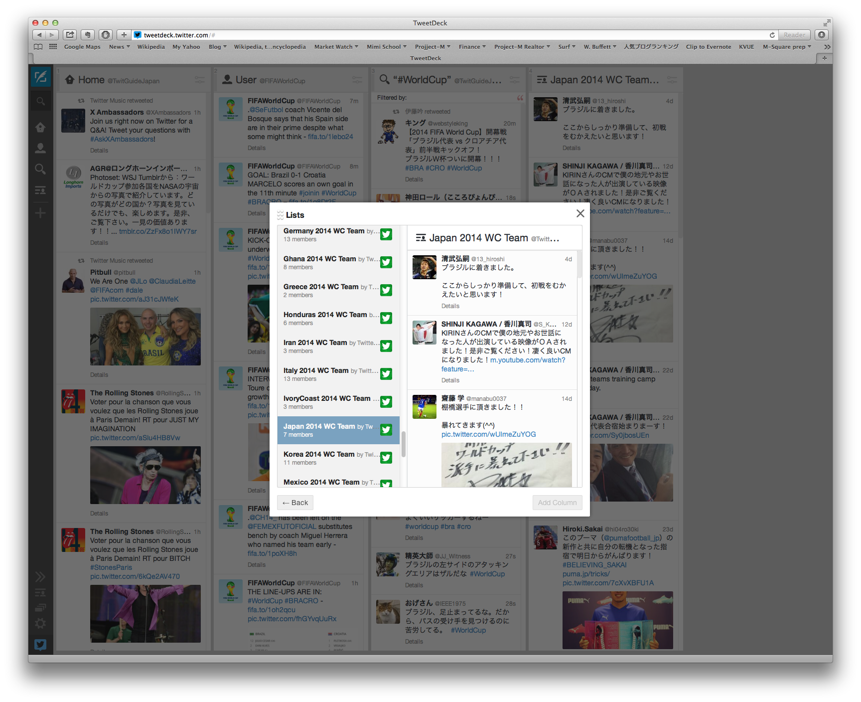Go to the Home column sidebar icon
Viewport: 861px width, 702px height.
(x=40, y=128)
